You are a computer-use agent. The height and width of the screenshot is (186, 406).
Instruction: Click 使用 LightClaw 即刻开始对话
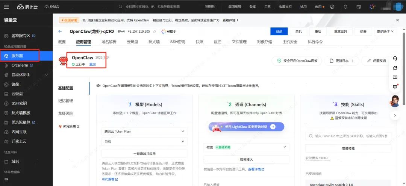[247, 127]
